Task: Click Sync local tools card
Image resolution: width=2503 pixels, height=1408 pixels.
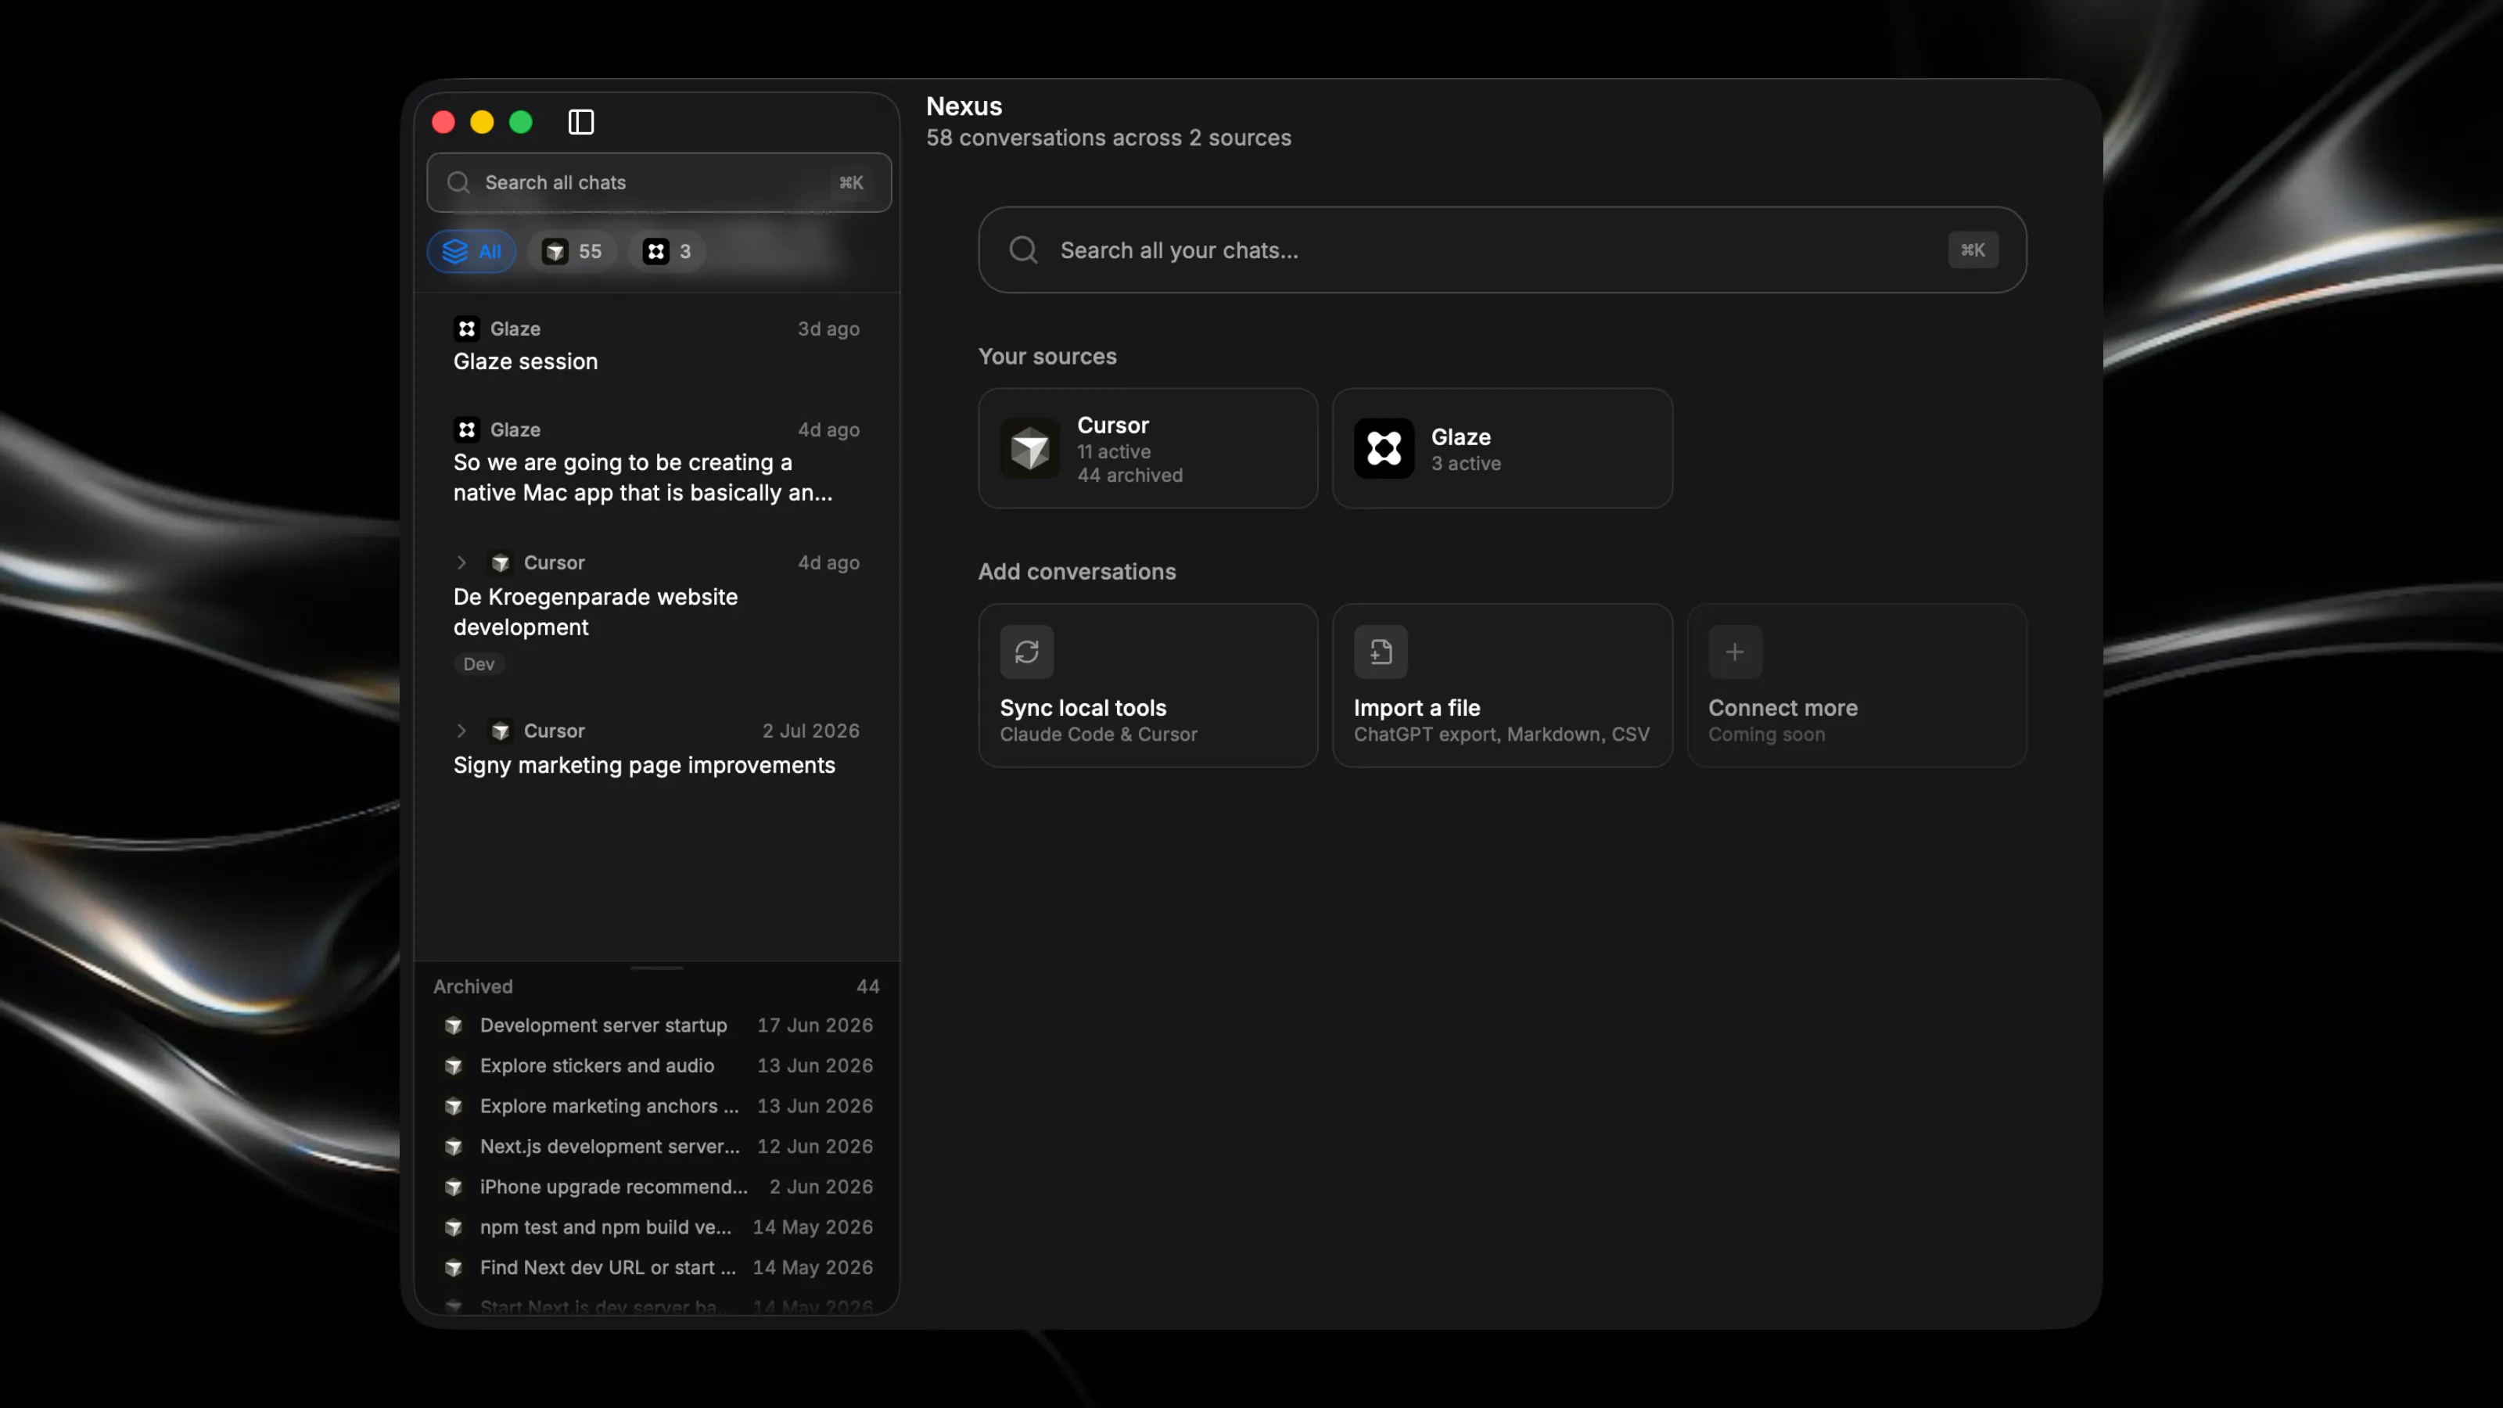Action: click(1147, 686)
